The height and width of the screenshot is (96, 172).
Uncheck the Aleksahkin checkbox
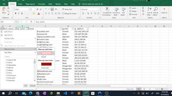click(x=7, y=65)
